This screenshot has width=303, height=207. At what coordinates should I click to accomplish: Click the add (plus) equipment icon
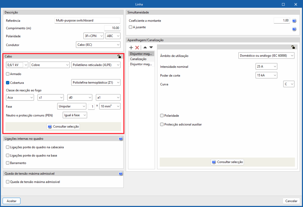[x=131, y=48]
